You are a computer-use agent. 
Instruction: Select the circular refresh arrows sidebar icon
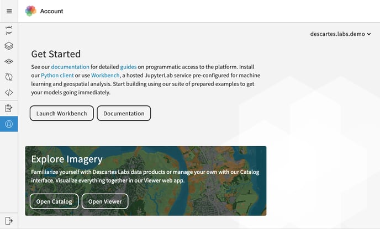point(9,77)
